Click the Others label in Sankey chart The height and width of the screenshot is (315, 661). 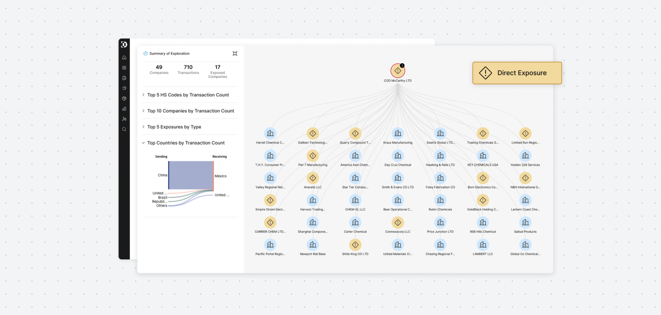[x=162, y=206]
